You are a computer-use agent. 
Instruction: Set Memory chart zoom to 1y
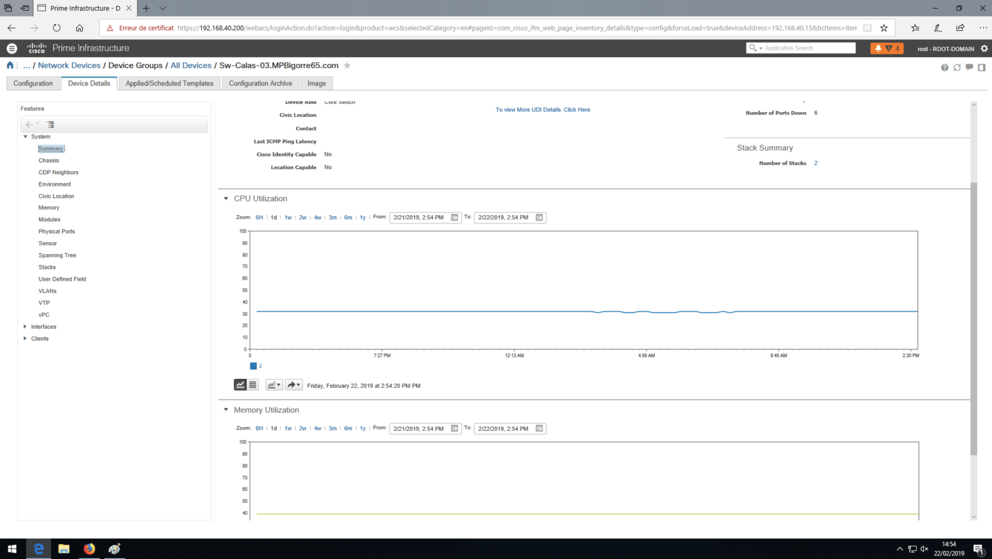(x=363, y=428)
